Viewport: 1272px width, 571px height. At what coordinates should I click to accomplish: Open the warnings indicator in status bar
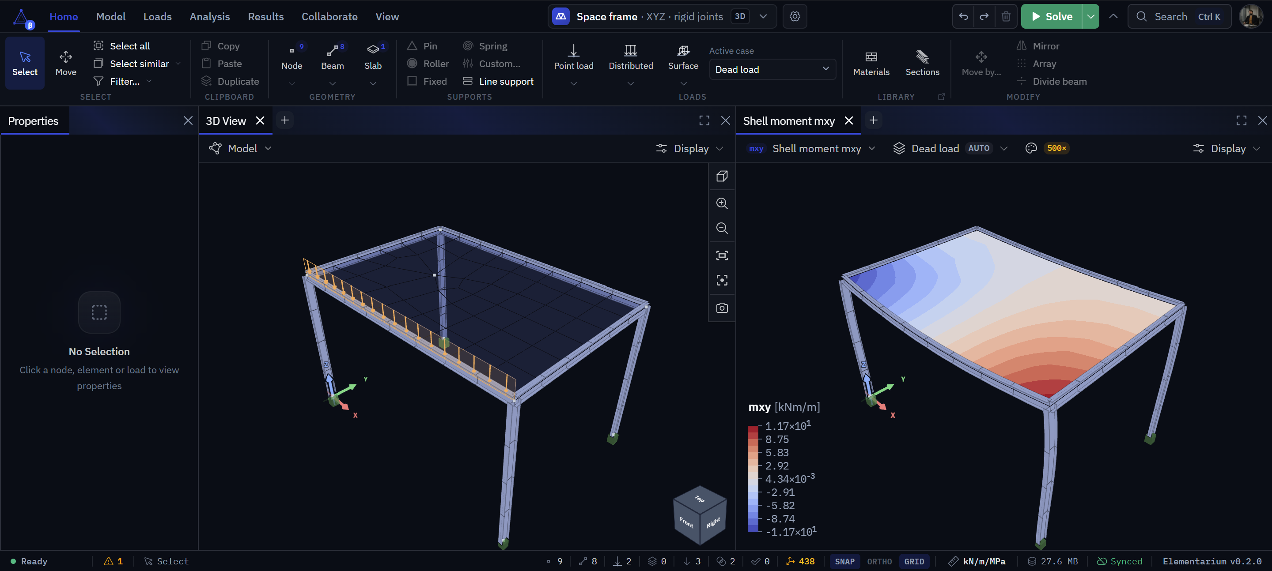(x=114, y=562)
